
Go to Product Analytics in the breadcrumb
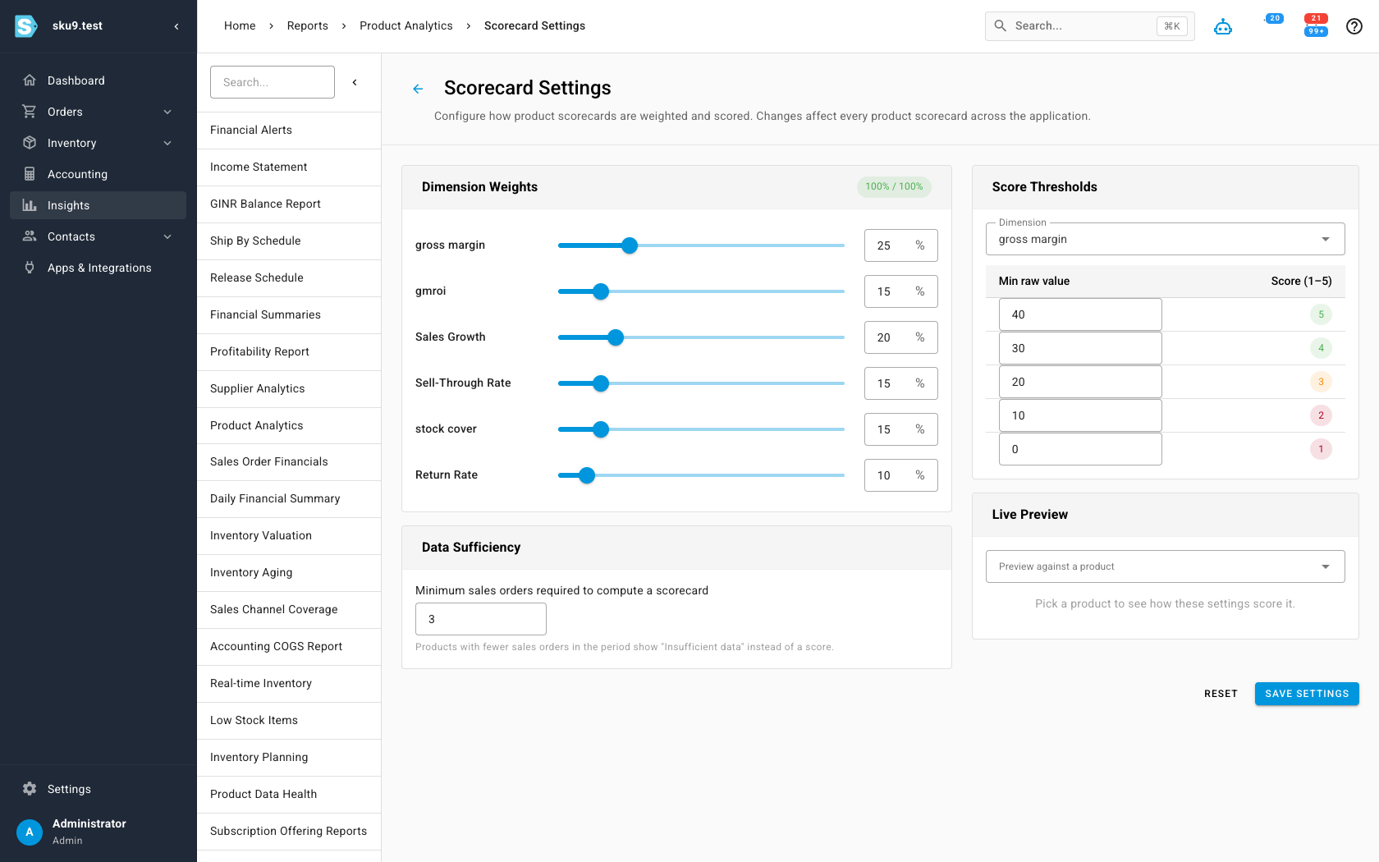[x=405, y=25]
